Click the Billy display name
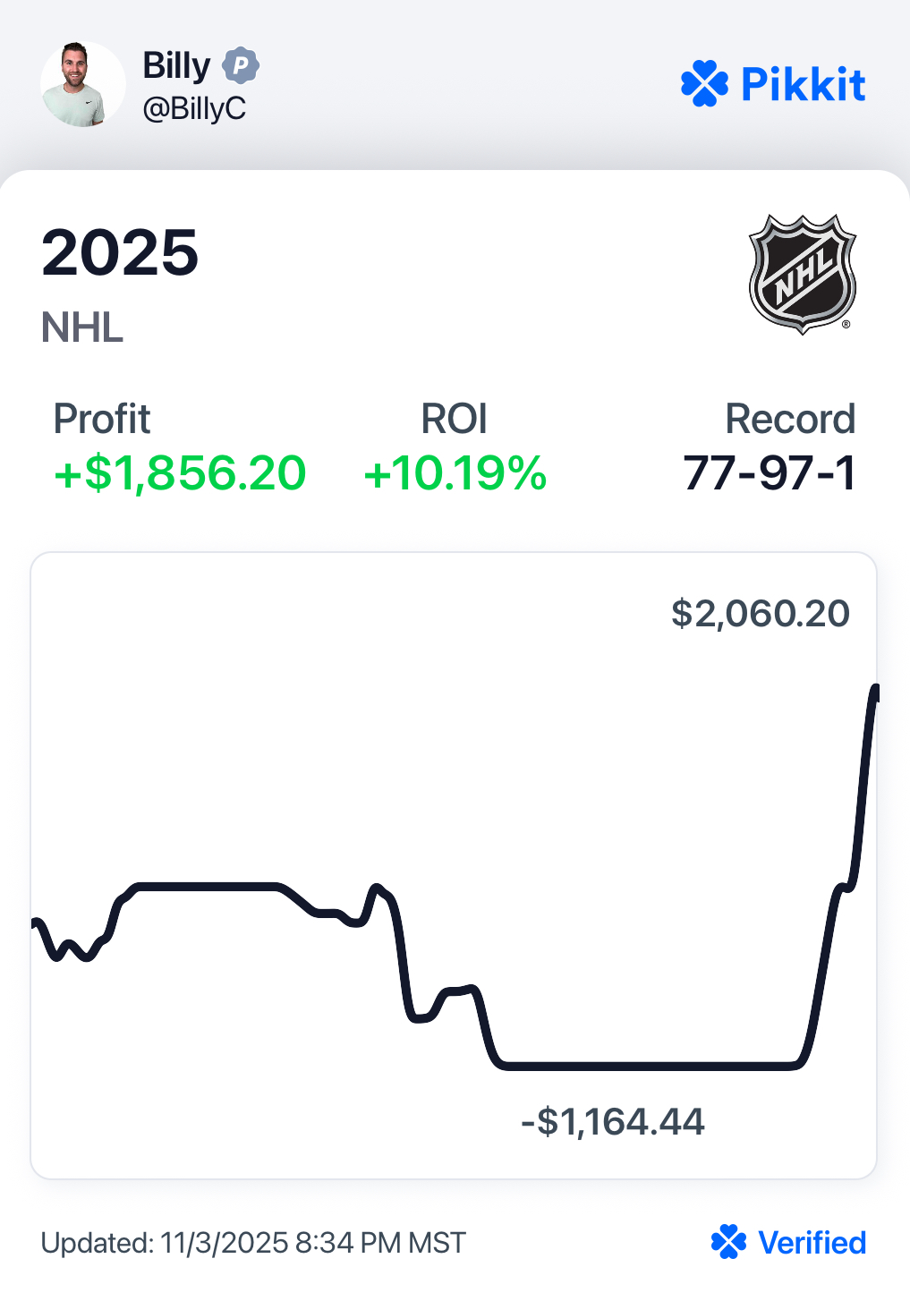The width and height of the screenshot is (910, 1301). coord(176,65)
